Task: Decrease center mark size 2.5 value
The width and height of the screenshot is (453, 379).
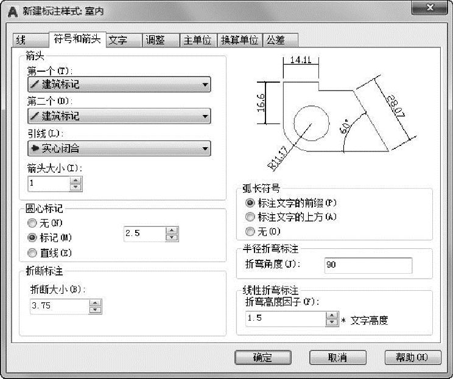Action: click(x=172, y=237)
